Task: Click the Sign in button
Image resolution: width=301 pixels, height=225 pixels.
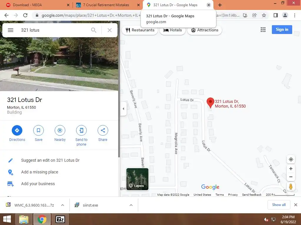Action: pyautogui.click(x=282, y=30)
